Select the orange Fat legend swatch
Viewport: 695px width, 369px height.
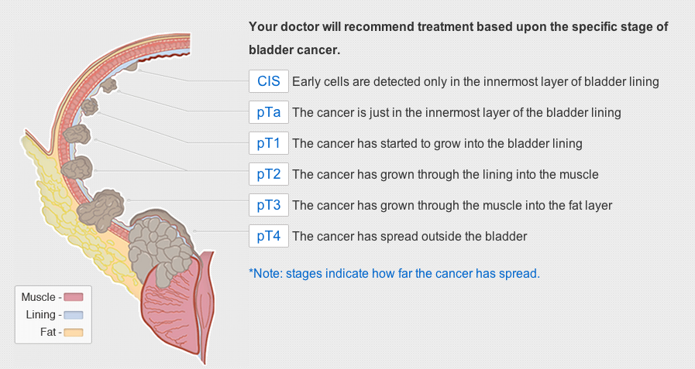(74, 333)
